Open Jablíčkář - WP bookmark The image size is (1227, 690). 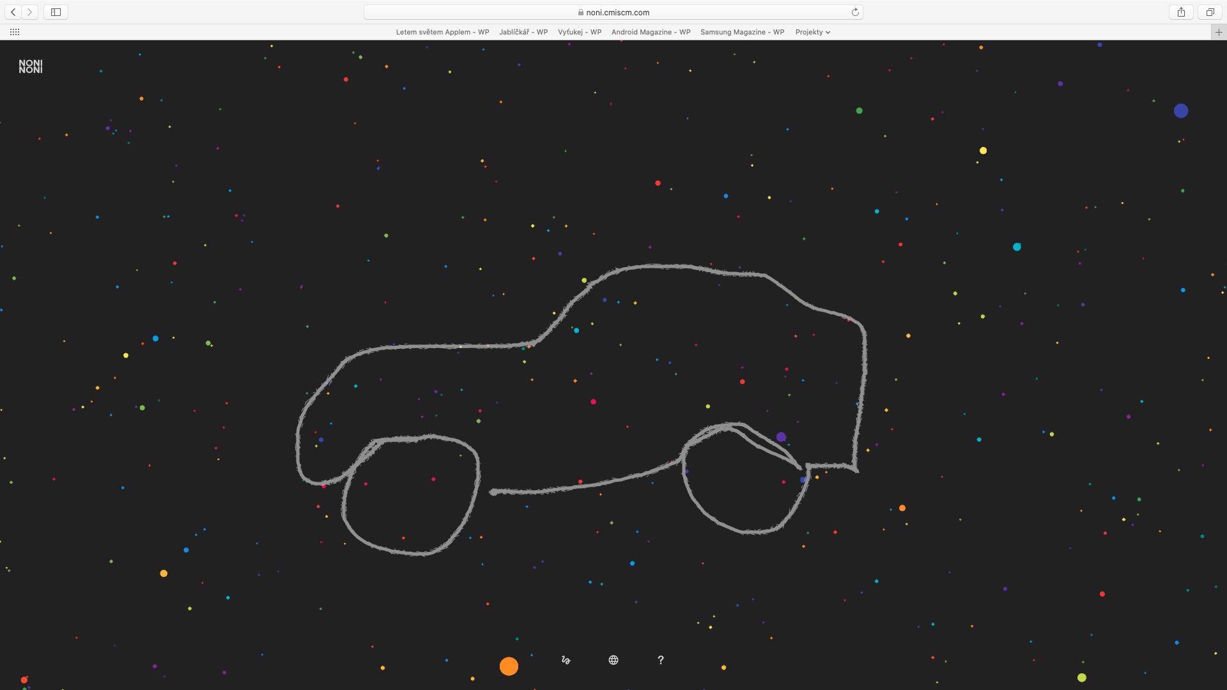523,32
